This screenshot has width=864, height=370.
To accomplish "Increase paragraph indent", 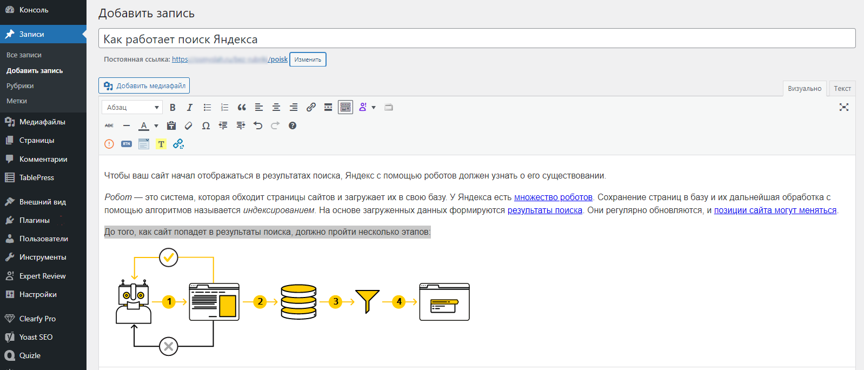I will (241, 125).
